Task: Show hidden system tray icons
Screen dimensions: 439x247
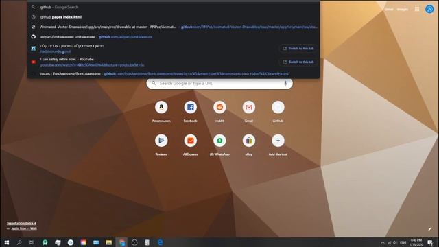Action: click(383, 242)
